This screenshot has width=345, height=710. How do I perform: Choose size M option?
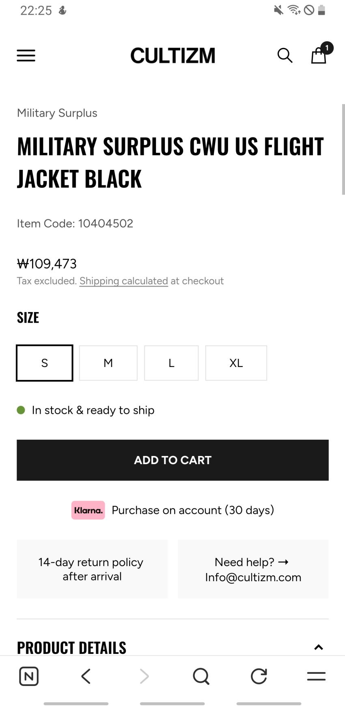click(108, 363)
